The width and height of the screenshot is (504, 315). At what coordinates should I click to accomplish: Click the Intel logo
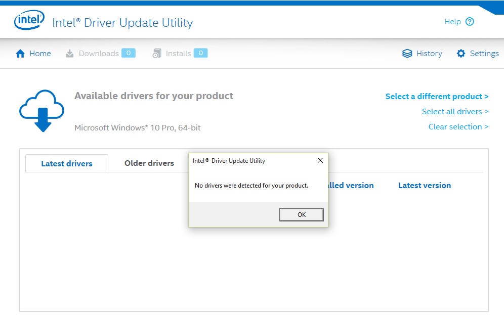tap(29, 20)
